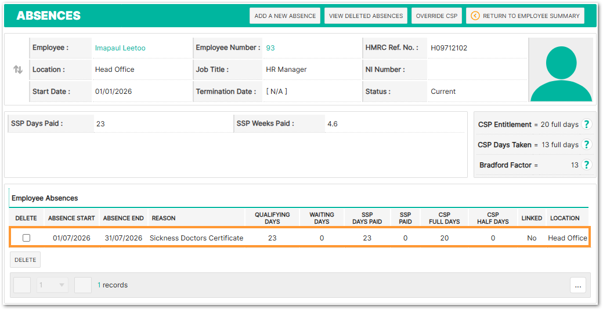The image size is (603, 310).
Task: Open the ellipsis options button in the pager
Action: pyautogui.click(x=577, y=286)
